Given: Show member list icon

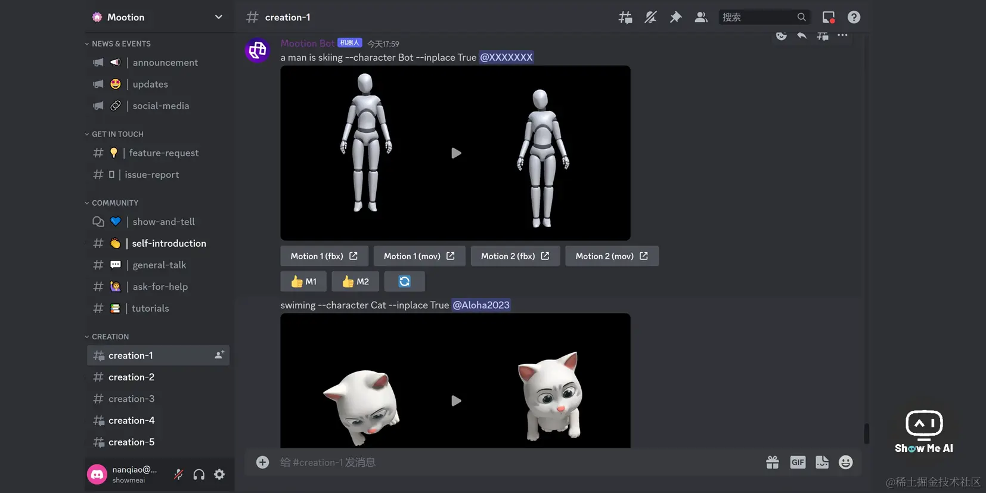Looking at the screenshot, I should click(701, 17).
